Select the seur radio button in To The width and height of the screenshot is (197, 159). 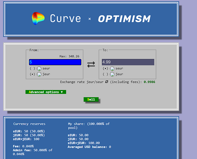pos(105,69)
